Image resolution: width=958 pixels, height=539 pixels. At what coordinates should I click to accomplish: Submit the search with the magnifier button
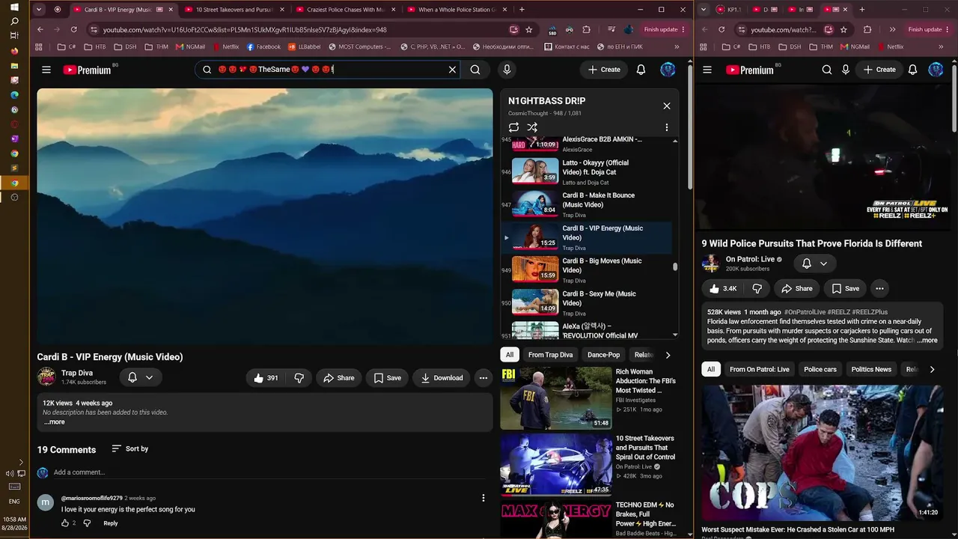coord(475,70)
